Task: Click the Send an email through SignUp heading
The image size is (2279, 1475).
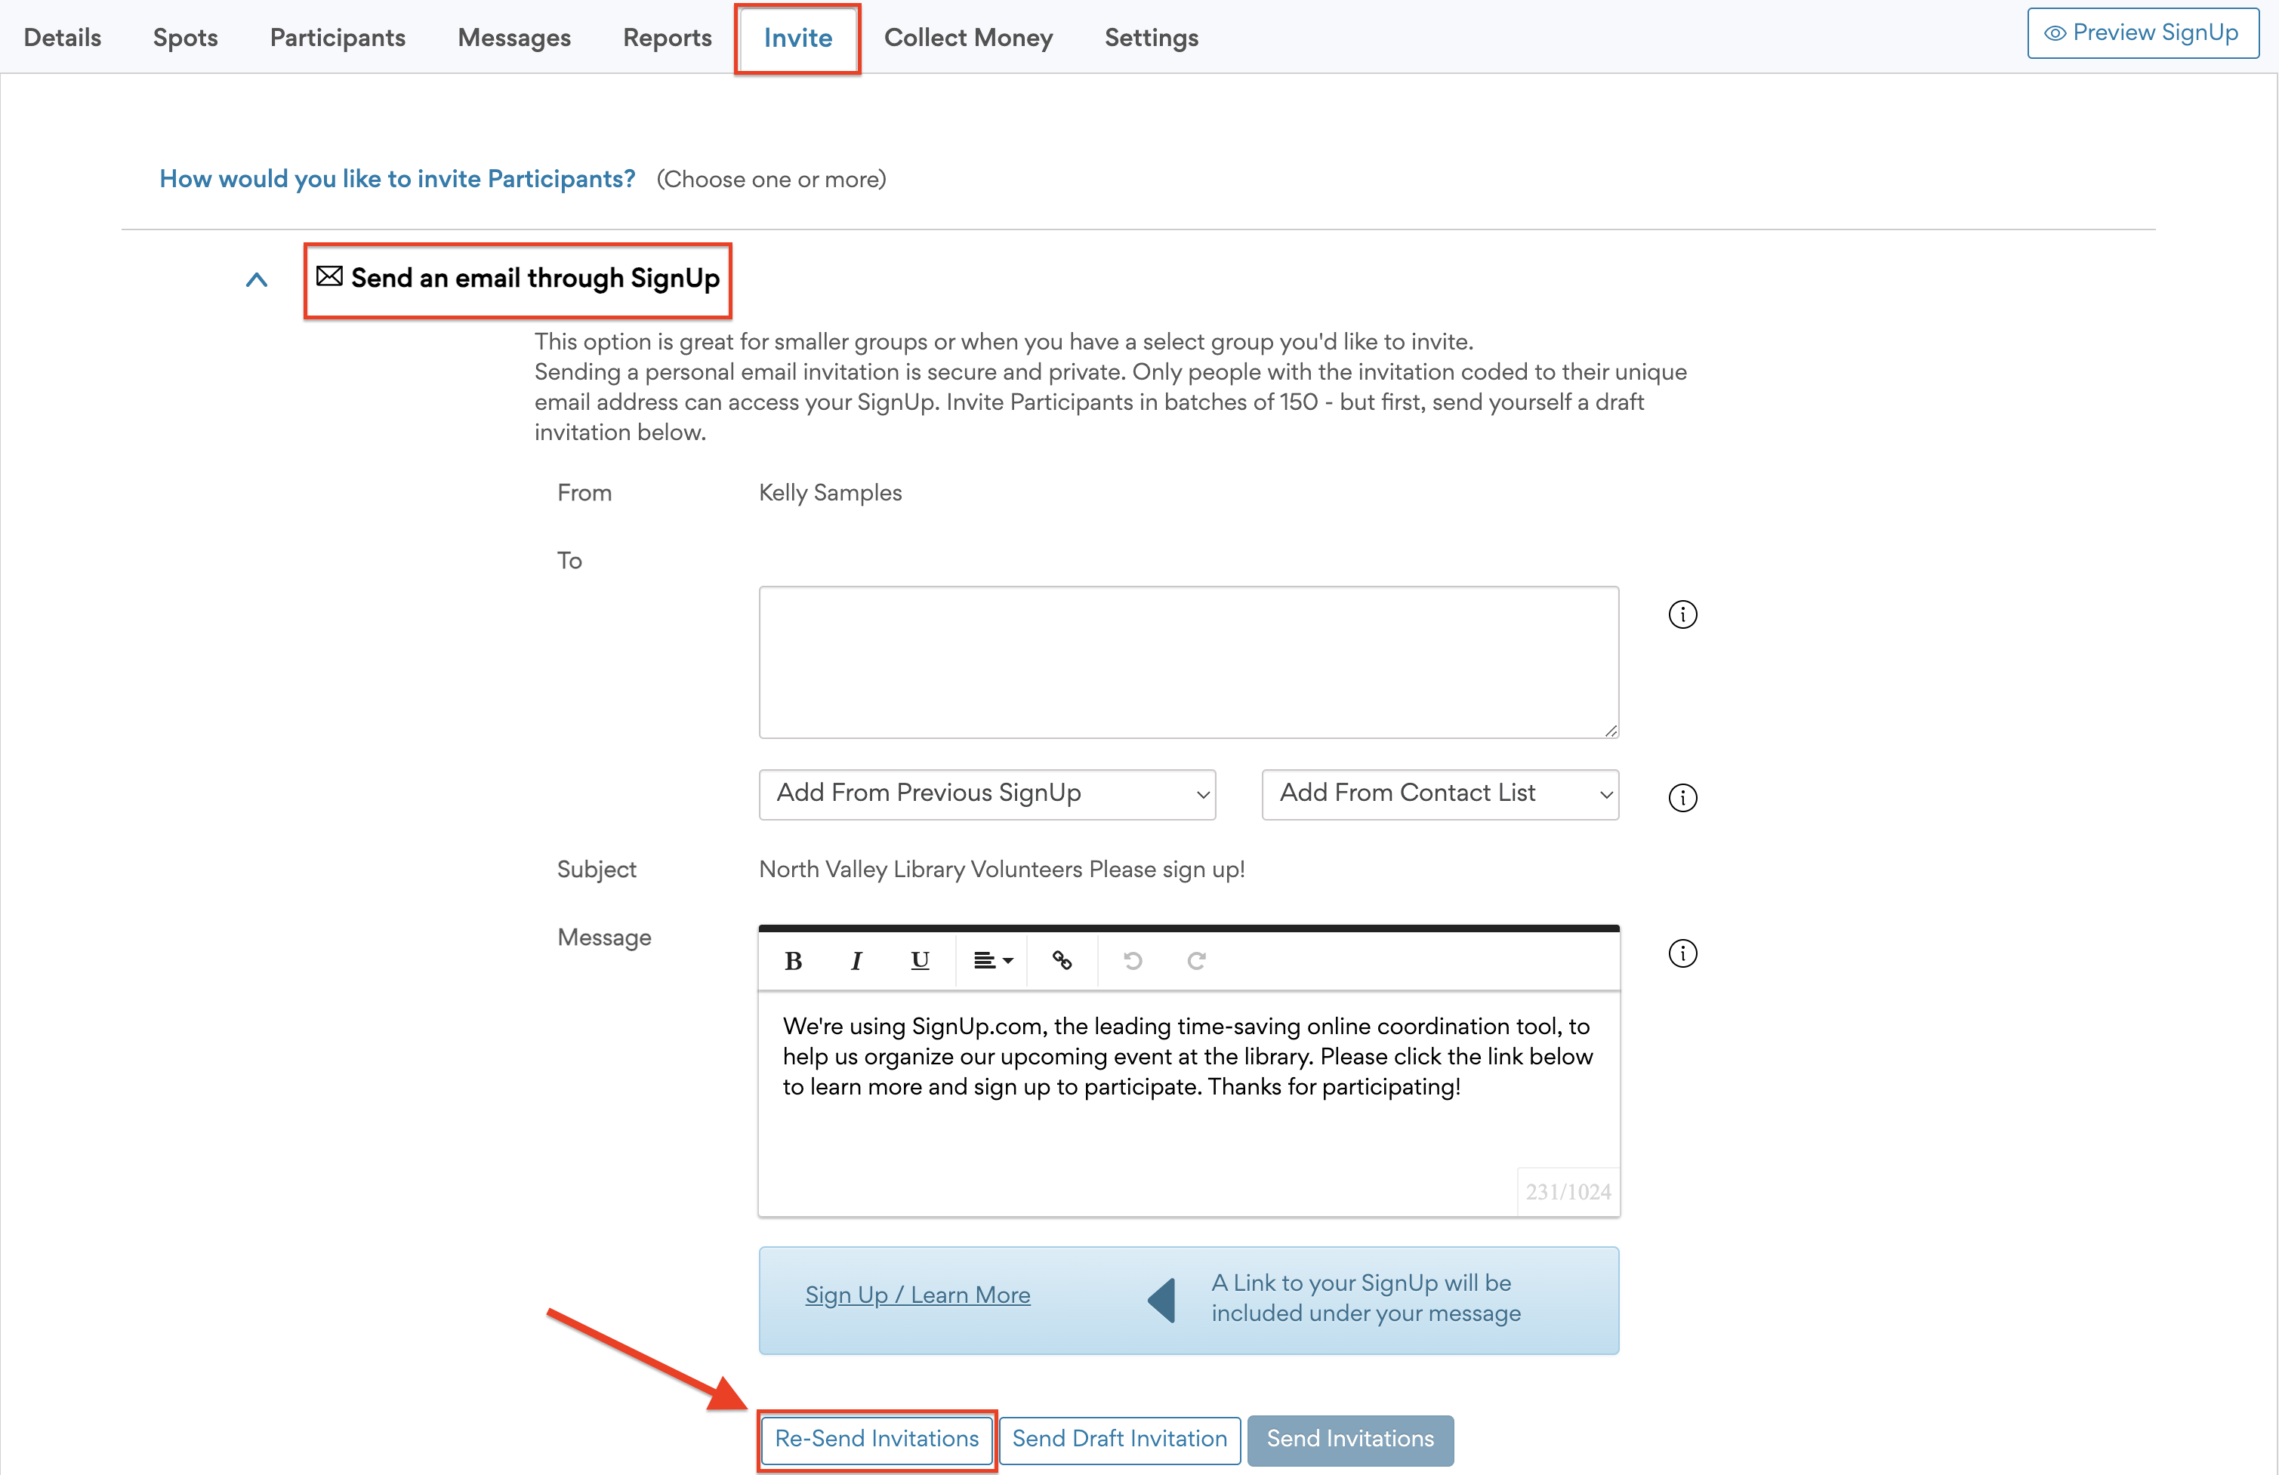Action: [535, 278]
